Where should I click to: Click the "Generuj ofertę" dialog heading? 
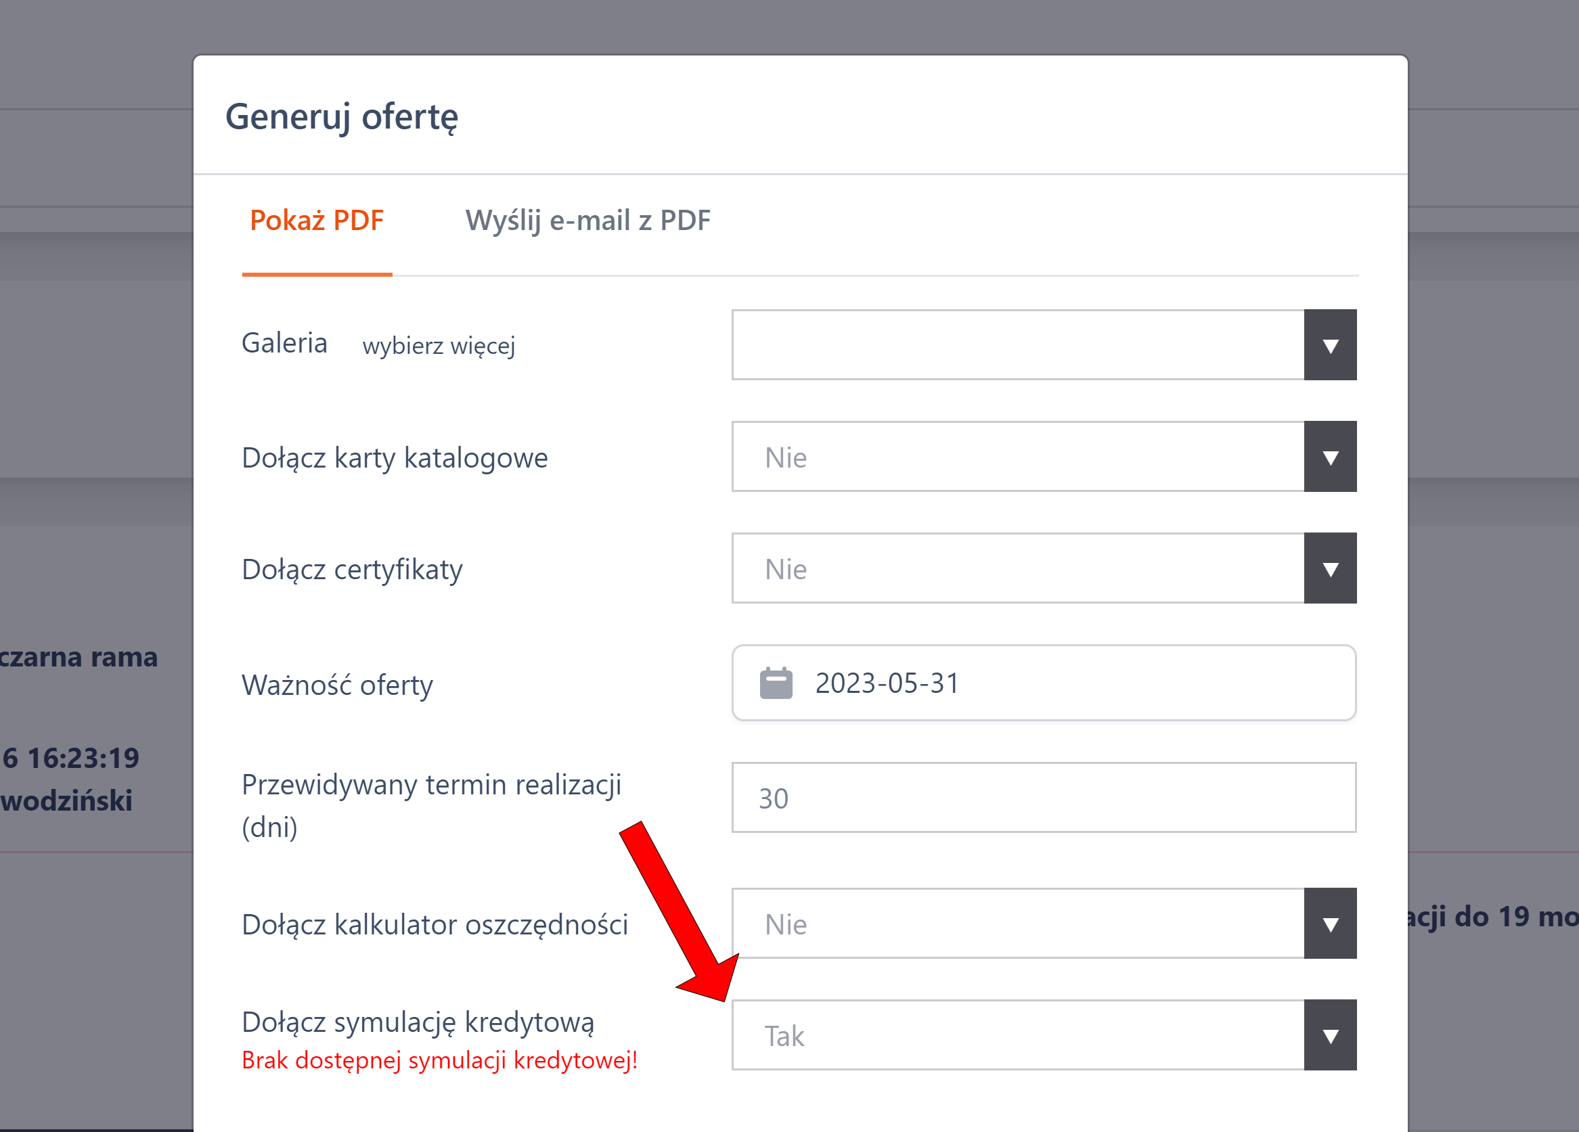coord(342,116)
